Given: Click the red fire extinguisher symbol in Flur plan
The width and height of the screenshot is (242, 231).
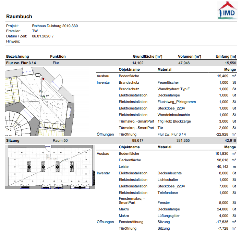Looking at the screenshot, I should (43, 79).
